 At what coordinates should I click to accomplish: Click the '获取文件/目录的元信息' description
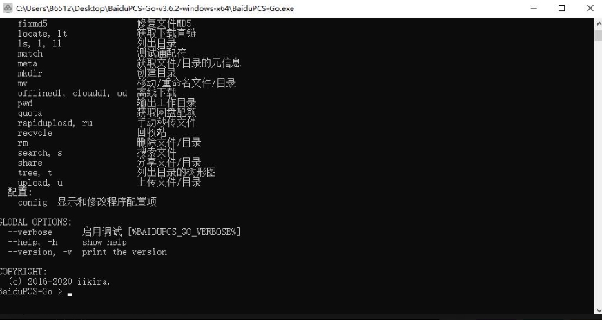click(x=189, y=63)
